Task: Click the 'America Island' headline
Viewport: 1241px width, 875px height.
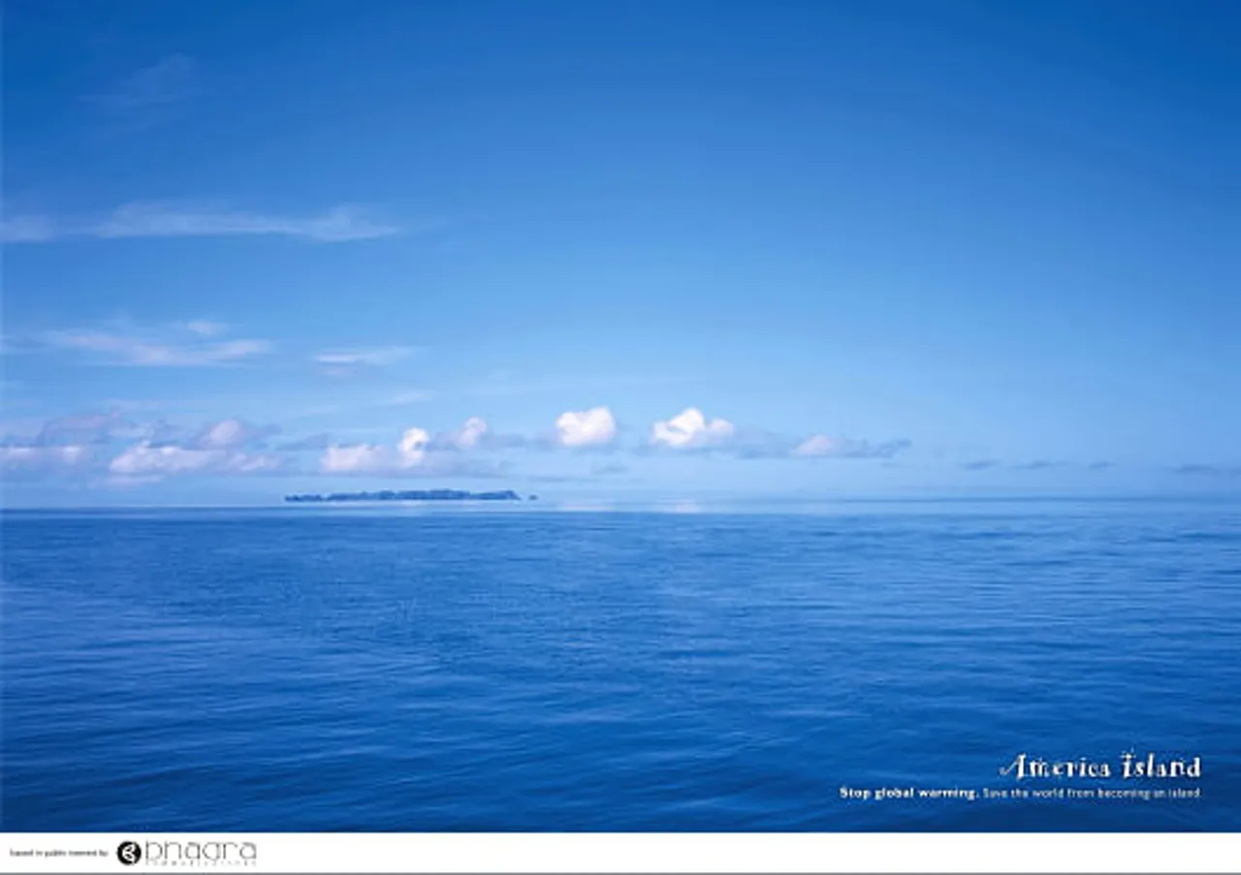Action: (1100, 767)
